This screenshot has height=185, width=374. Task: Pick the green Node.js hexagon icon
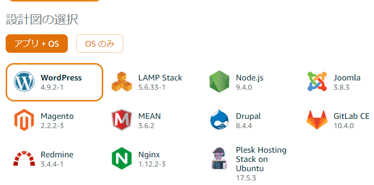pyautogui.click(x=219, y=81)
